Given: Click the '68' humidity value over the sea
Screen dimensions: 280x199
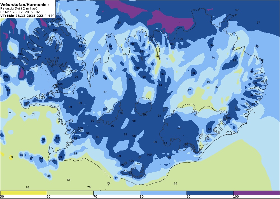Looking at the screenshot, I should tap(27, 188).
